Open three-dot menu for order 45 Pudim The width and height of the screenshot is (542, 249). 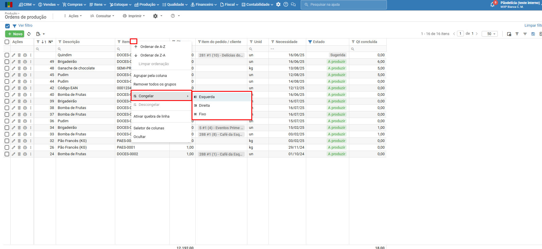pyautogui.click(x=31, y=75)
